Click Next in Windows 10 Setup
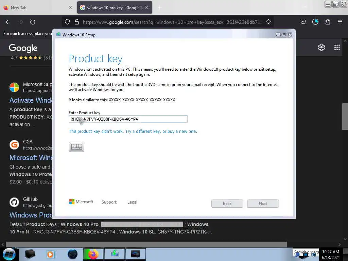Screen dimensions: 348x261 [x=263, y=204]
